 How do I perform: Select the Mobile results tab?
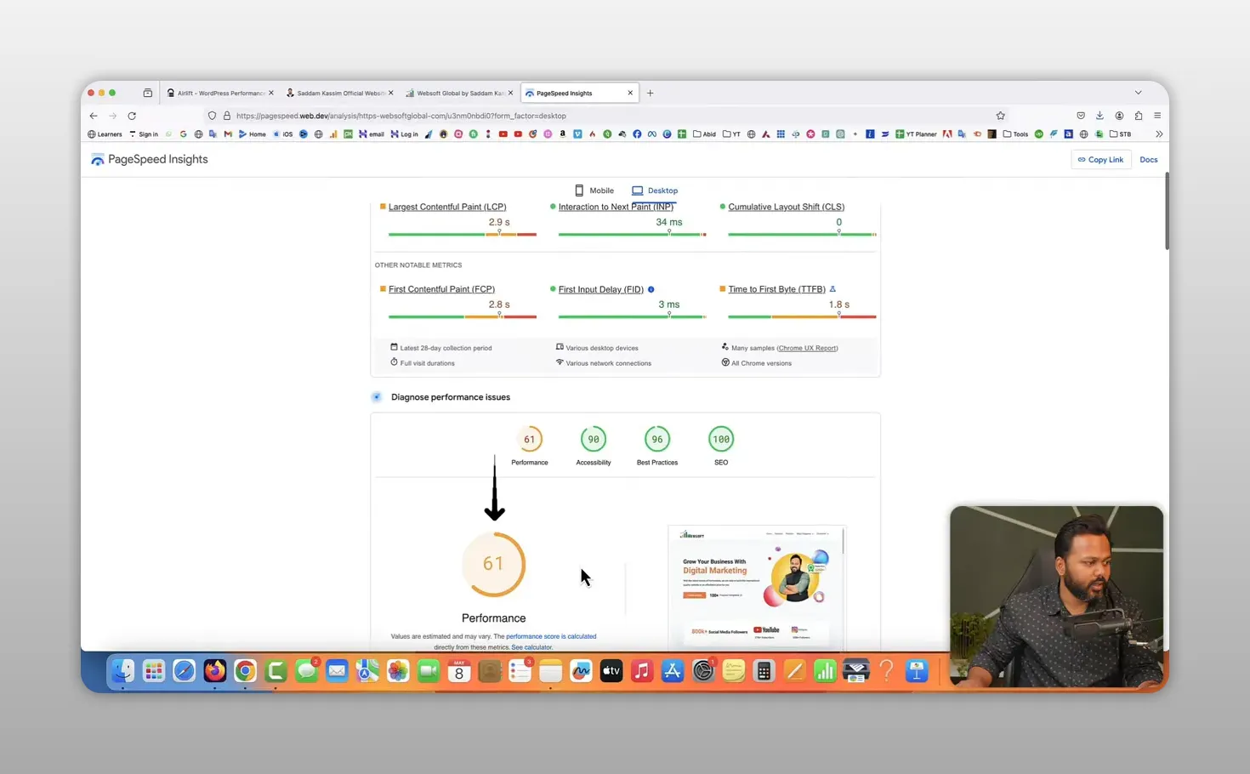click(594, 191)
